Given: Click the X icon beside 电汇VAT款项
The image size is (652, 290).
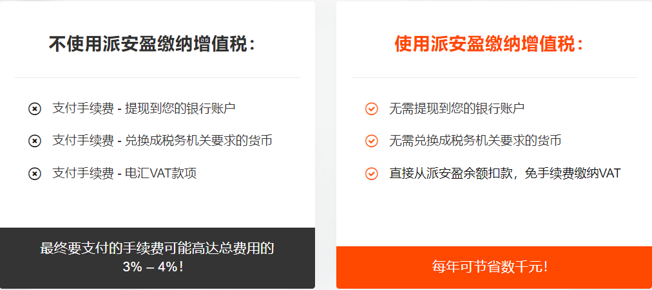Looking at the screenshot, I should click(35, 174).
